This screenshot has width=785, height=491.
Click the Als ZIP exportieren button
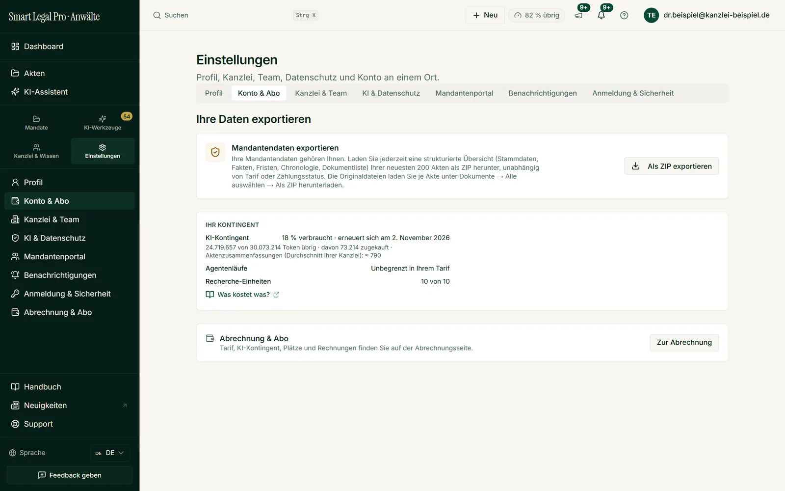(671, 166)
